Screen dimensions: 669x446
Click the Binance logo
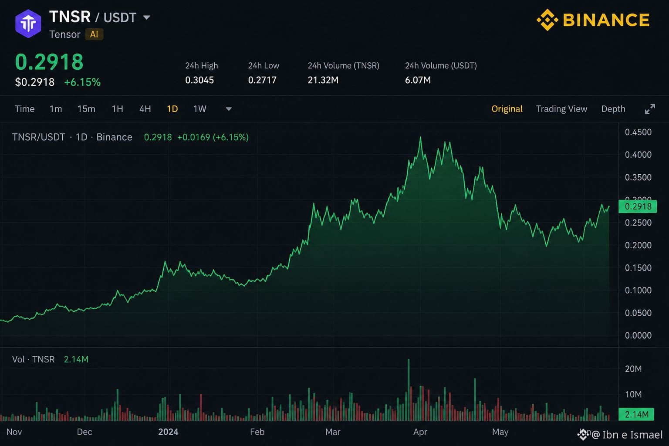click(593, 20)
